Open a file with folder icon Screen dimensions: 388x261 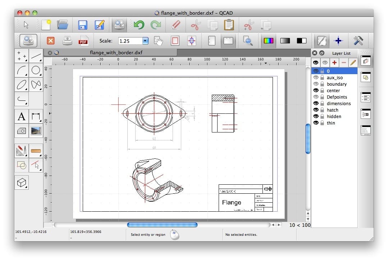coord(62,25)
